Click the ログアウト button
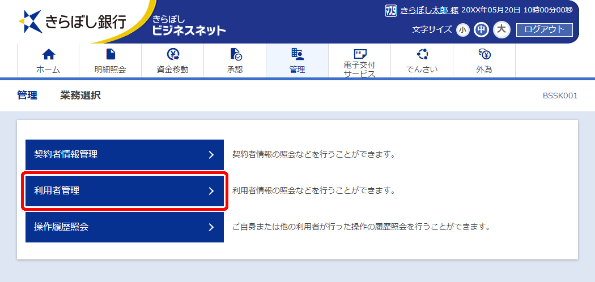595x282 pixels. click(544, 29)
